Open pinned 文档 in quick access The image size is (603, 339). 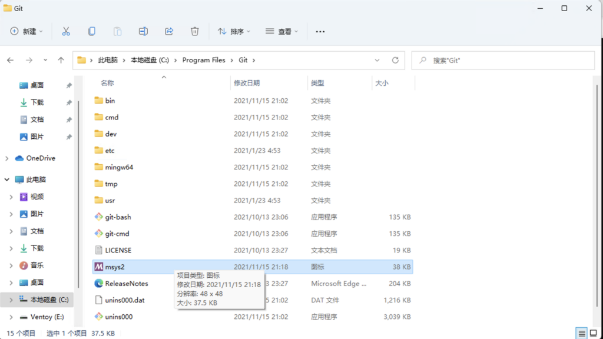[37, 119]
